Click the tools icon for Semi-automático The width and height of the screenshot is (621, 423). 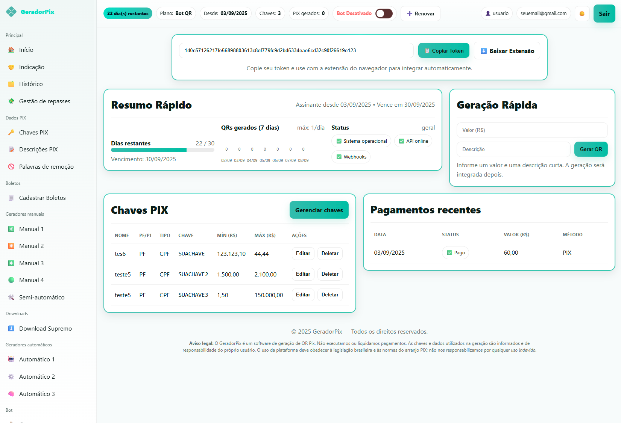11,298
